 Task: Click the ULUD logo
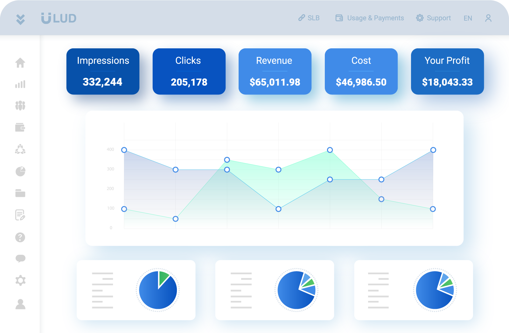59,18
